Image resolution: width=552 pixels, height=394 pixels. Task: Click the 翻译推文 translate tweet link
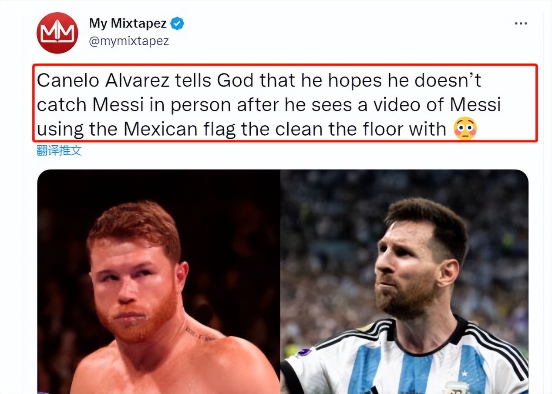tap(59, 151)
